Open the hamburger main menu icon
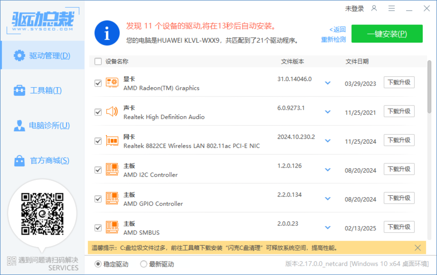This screenshot has height=275, width=437. click(392, 8)
